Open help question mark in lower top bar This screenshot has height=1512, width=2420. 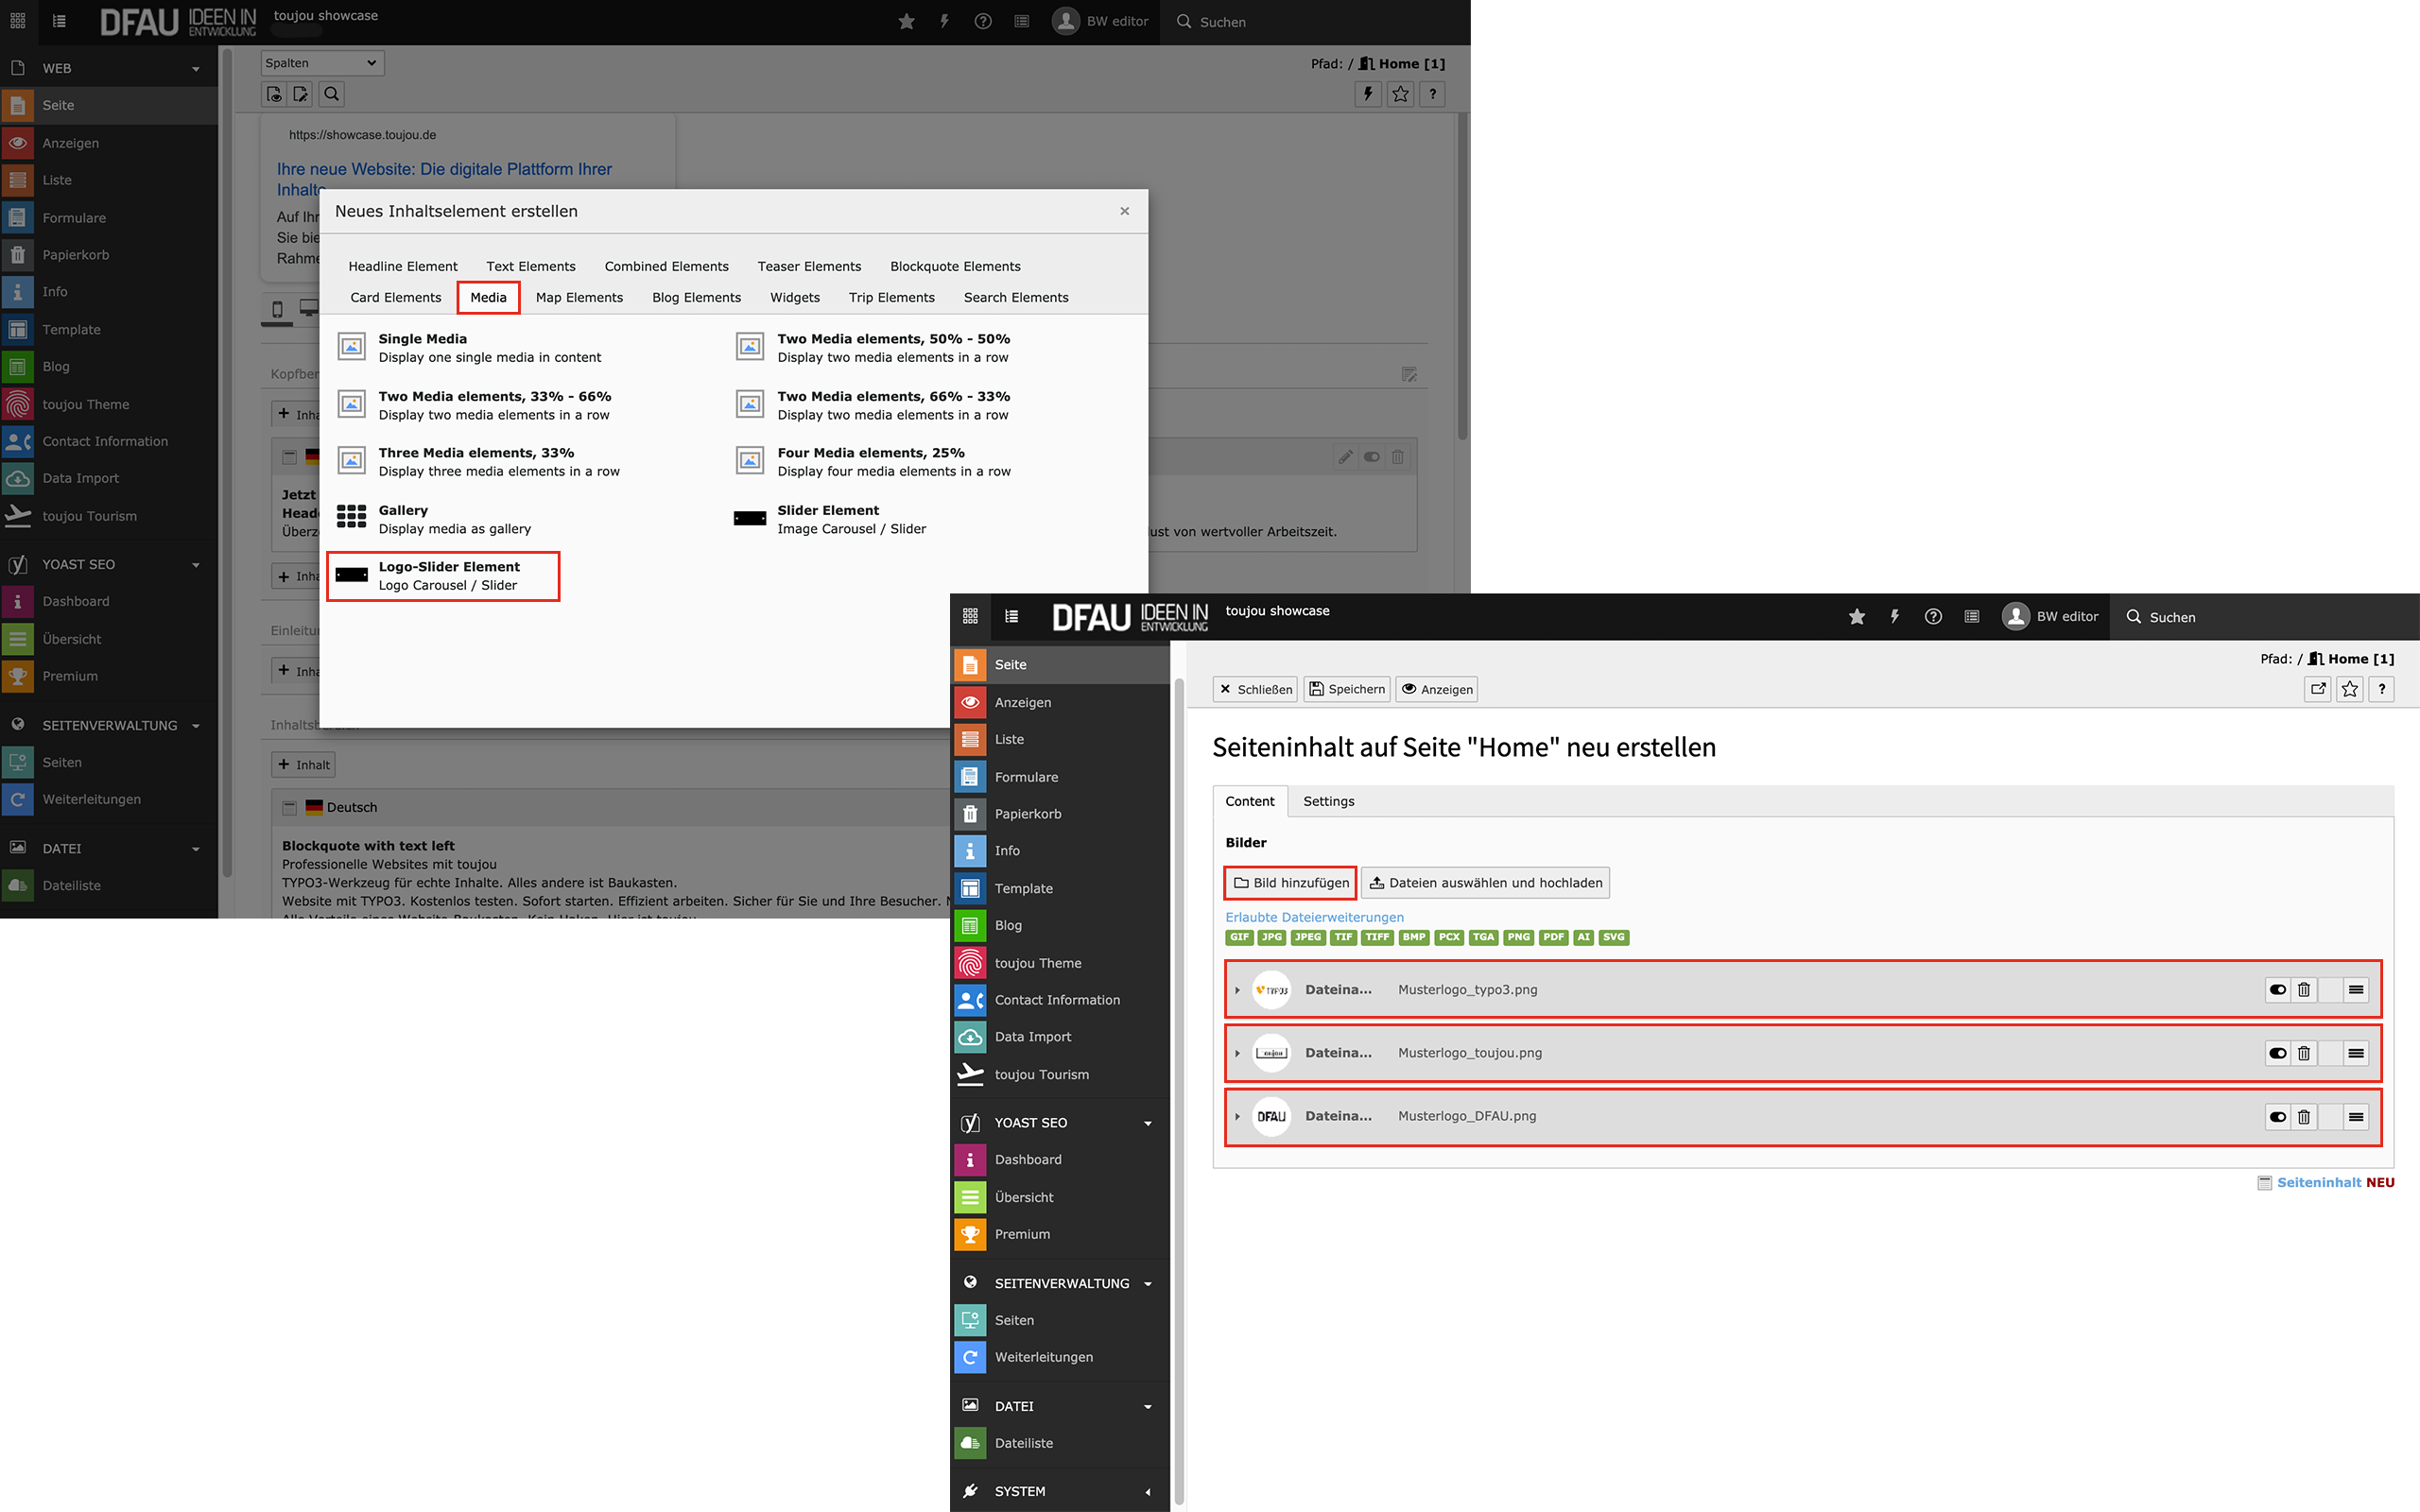click(x=1933, y=617)
